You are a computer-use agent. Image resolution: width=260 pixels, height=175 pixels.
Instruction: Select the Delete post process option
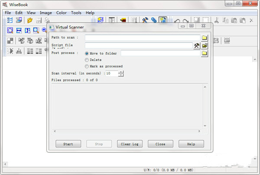point(87,60)
